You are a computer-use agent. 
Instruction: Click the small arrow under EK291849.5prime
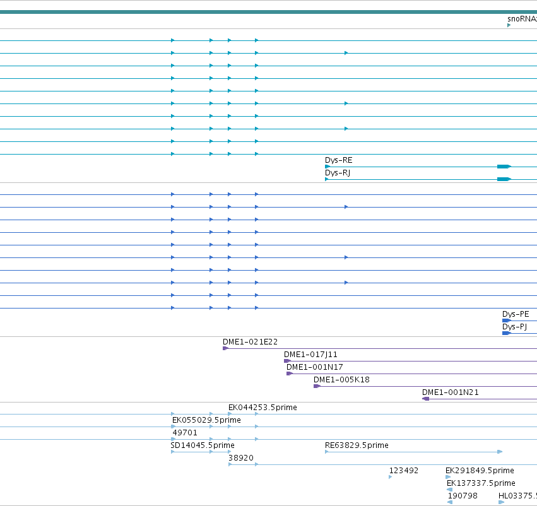pos(448,477)
